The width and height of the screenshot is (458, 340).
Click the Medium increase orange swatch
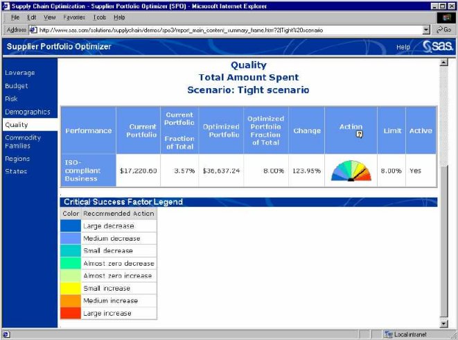[71, 300]
